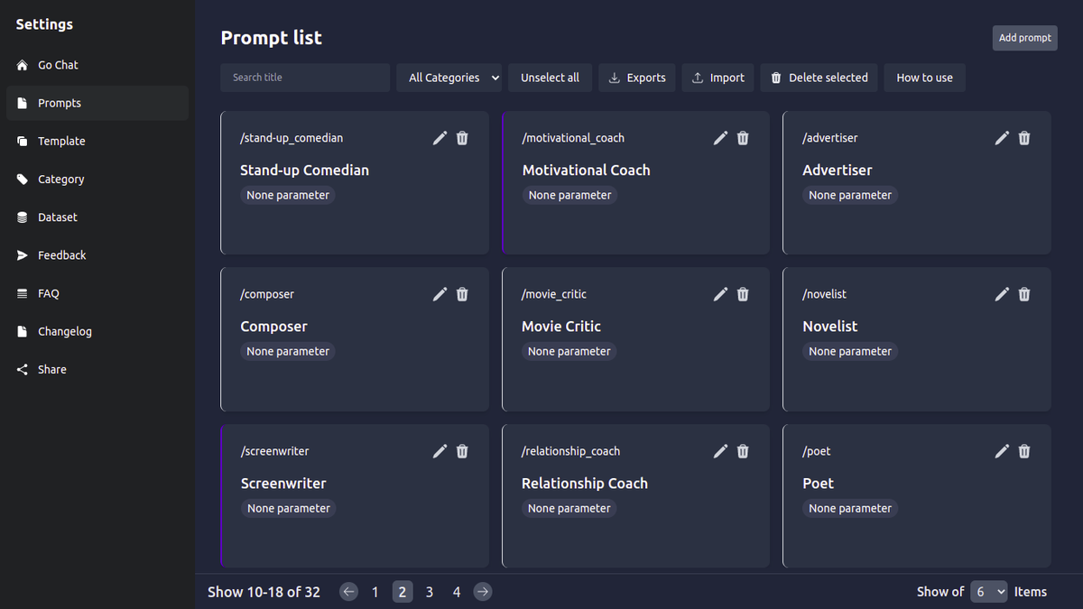Viewport: 1083px width, 609px height.
Task: Click the edit pencil icon on Movie Critic
Action: coord(720,294)
